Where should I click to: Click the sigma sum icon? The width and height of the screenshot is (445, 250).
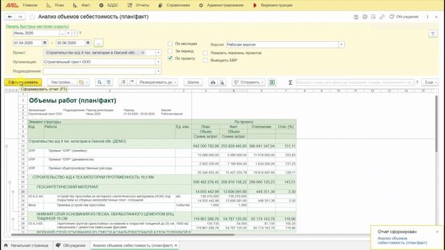(290, 82)
